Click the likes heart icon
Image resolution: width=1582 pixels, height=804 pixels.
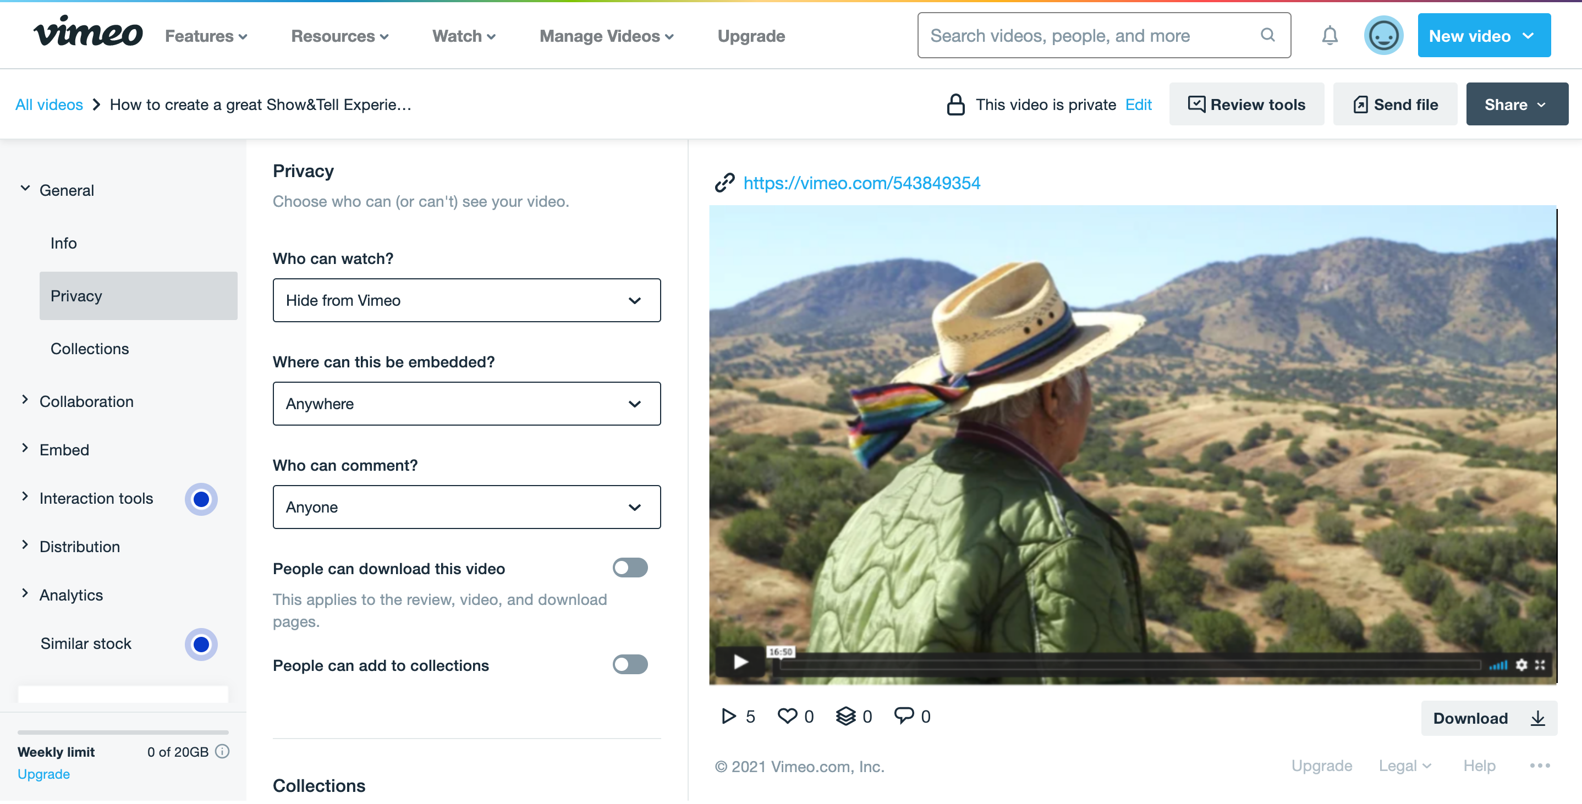click(787, 717)
